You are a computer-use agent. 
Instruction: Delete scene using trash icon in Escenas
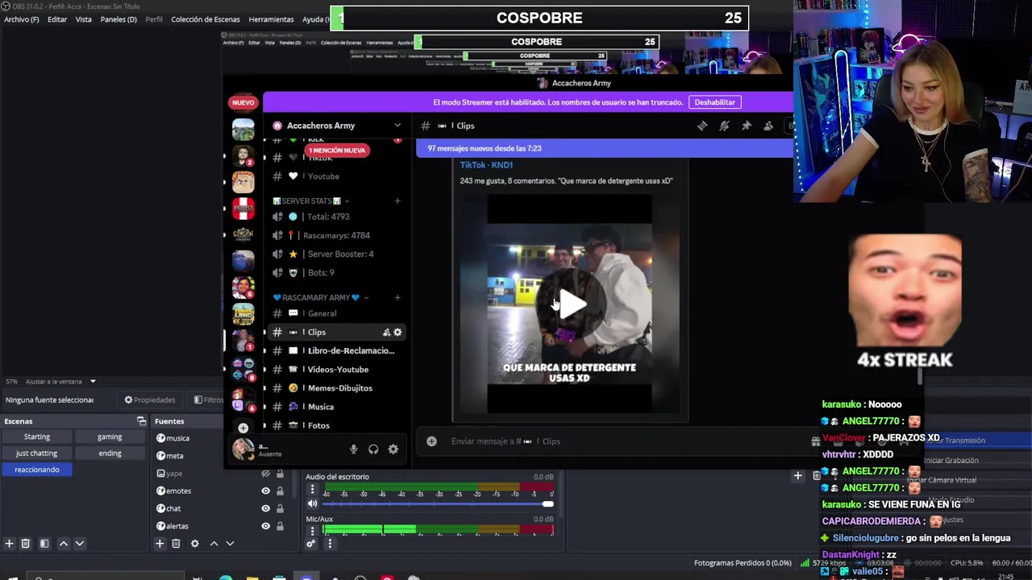(x=25, y=544)
